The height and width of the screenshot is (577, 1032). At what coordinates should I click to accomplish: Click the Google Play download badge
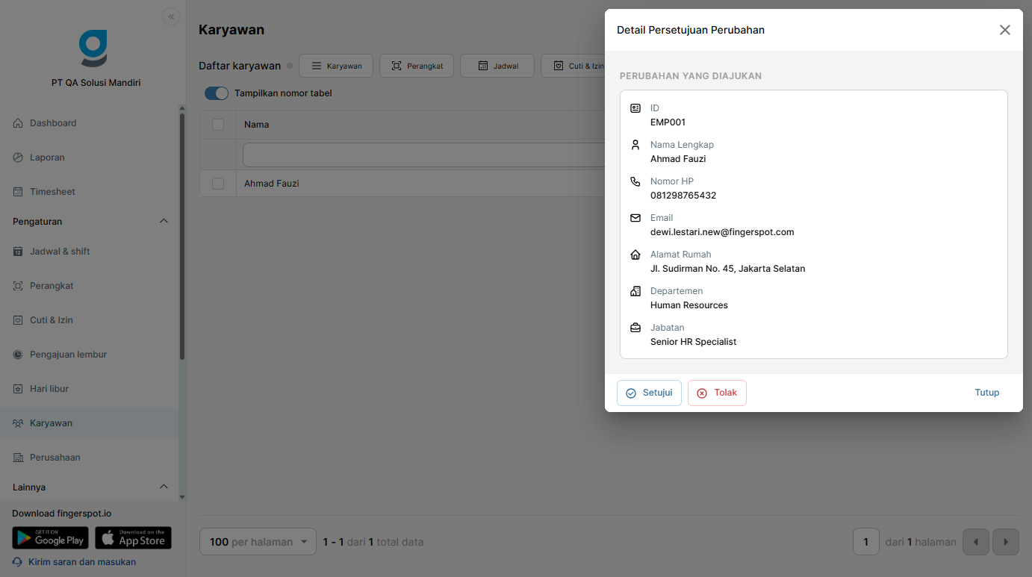point(50,538)
